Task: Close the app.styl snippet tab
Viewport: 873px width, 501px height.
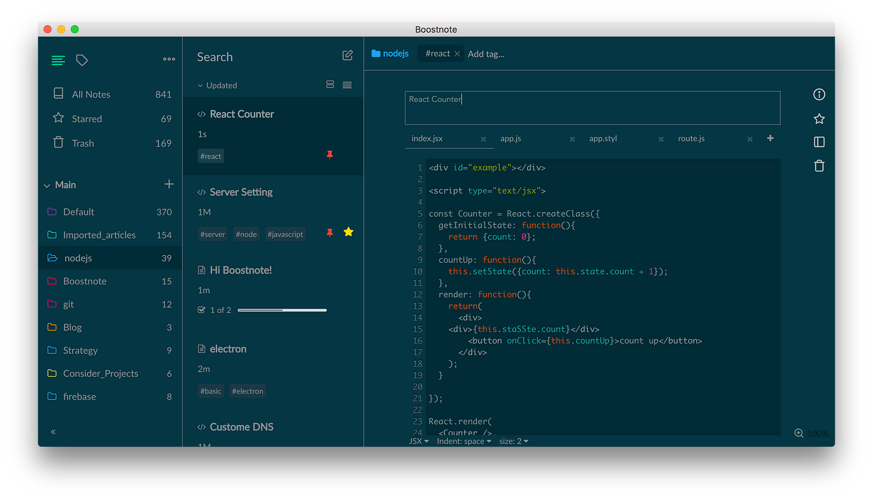Action: (661, 139)
